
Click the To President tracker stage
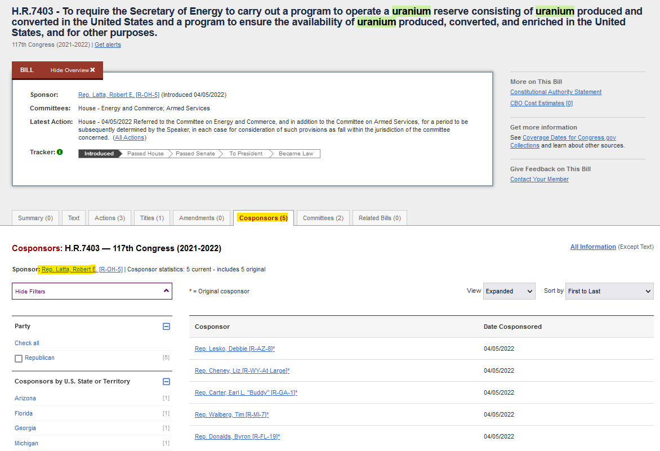click(246, 154)
